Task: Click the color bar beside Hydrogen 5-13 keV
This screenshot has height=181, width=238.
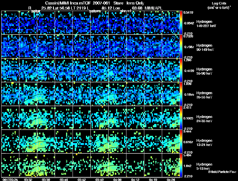Action: point(181,165)
